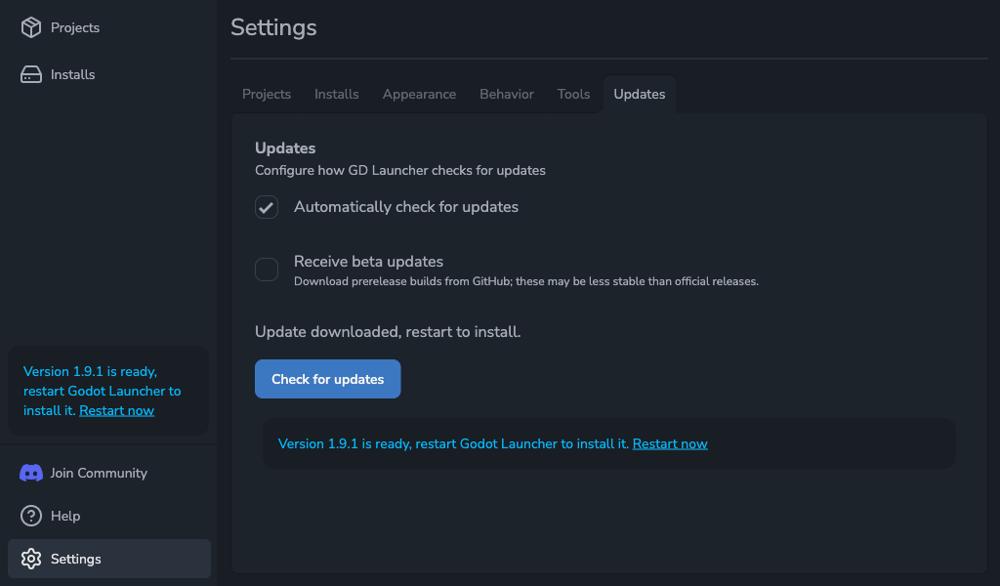
Task: Click the Settings gear icon in sidebar
Action: pos(31,559)
